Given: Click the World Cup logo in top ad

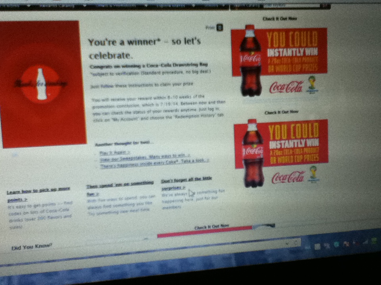Looking at the screenshot, I should pyautogui.click(x=313, y=84).
